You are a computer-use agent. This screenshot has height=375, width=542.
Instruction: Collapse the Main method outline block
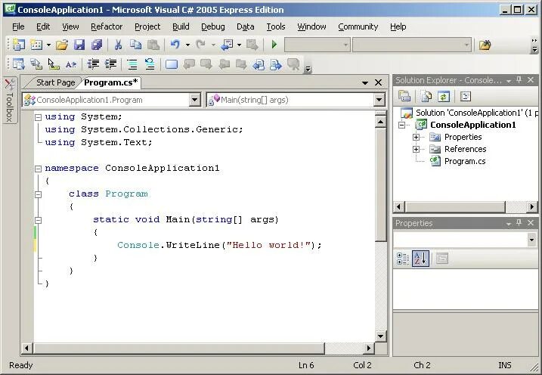(x=39, y=220)
